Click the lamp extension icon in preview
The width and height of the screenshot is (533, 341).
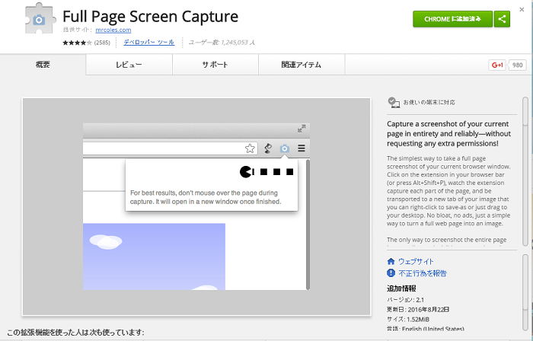pos(268,148)
